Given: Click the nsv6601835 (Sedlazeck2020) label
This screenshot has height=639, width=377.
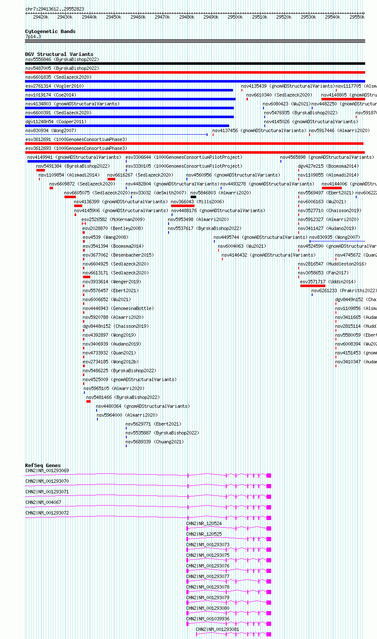Looking at the screenshot, I should 58,77.
